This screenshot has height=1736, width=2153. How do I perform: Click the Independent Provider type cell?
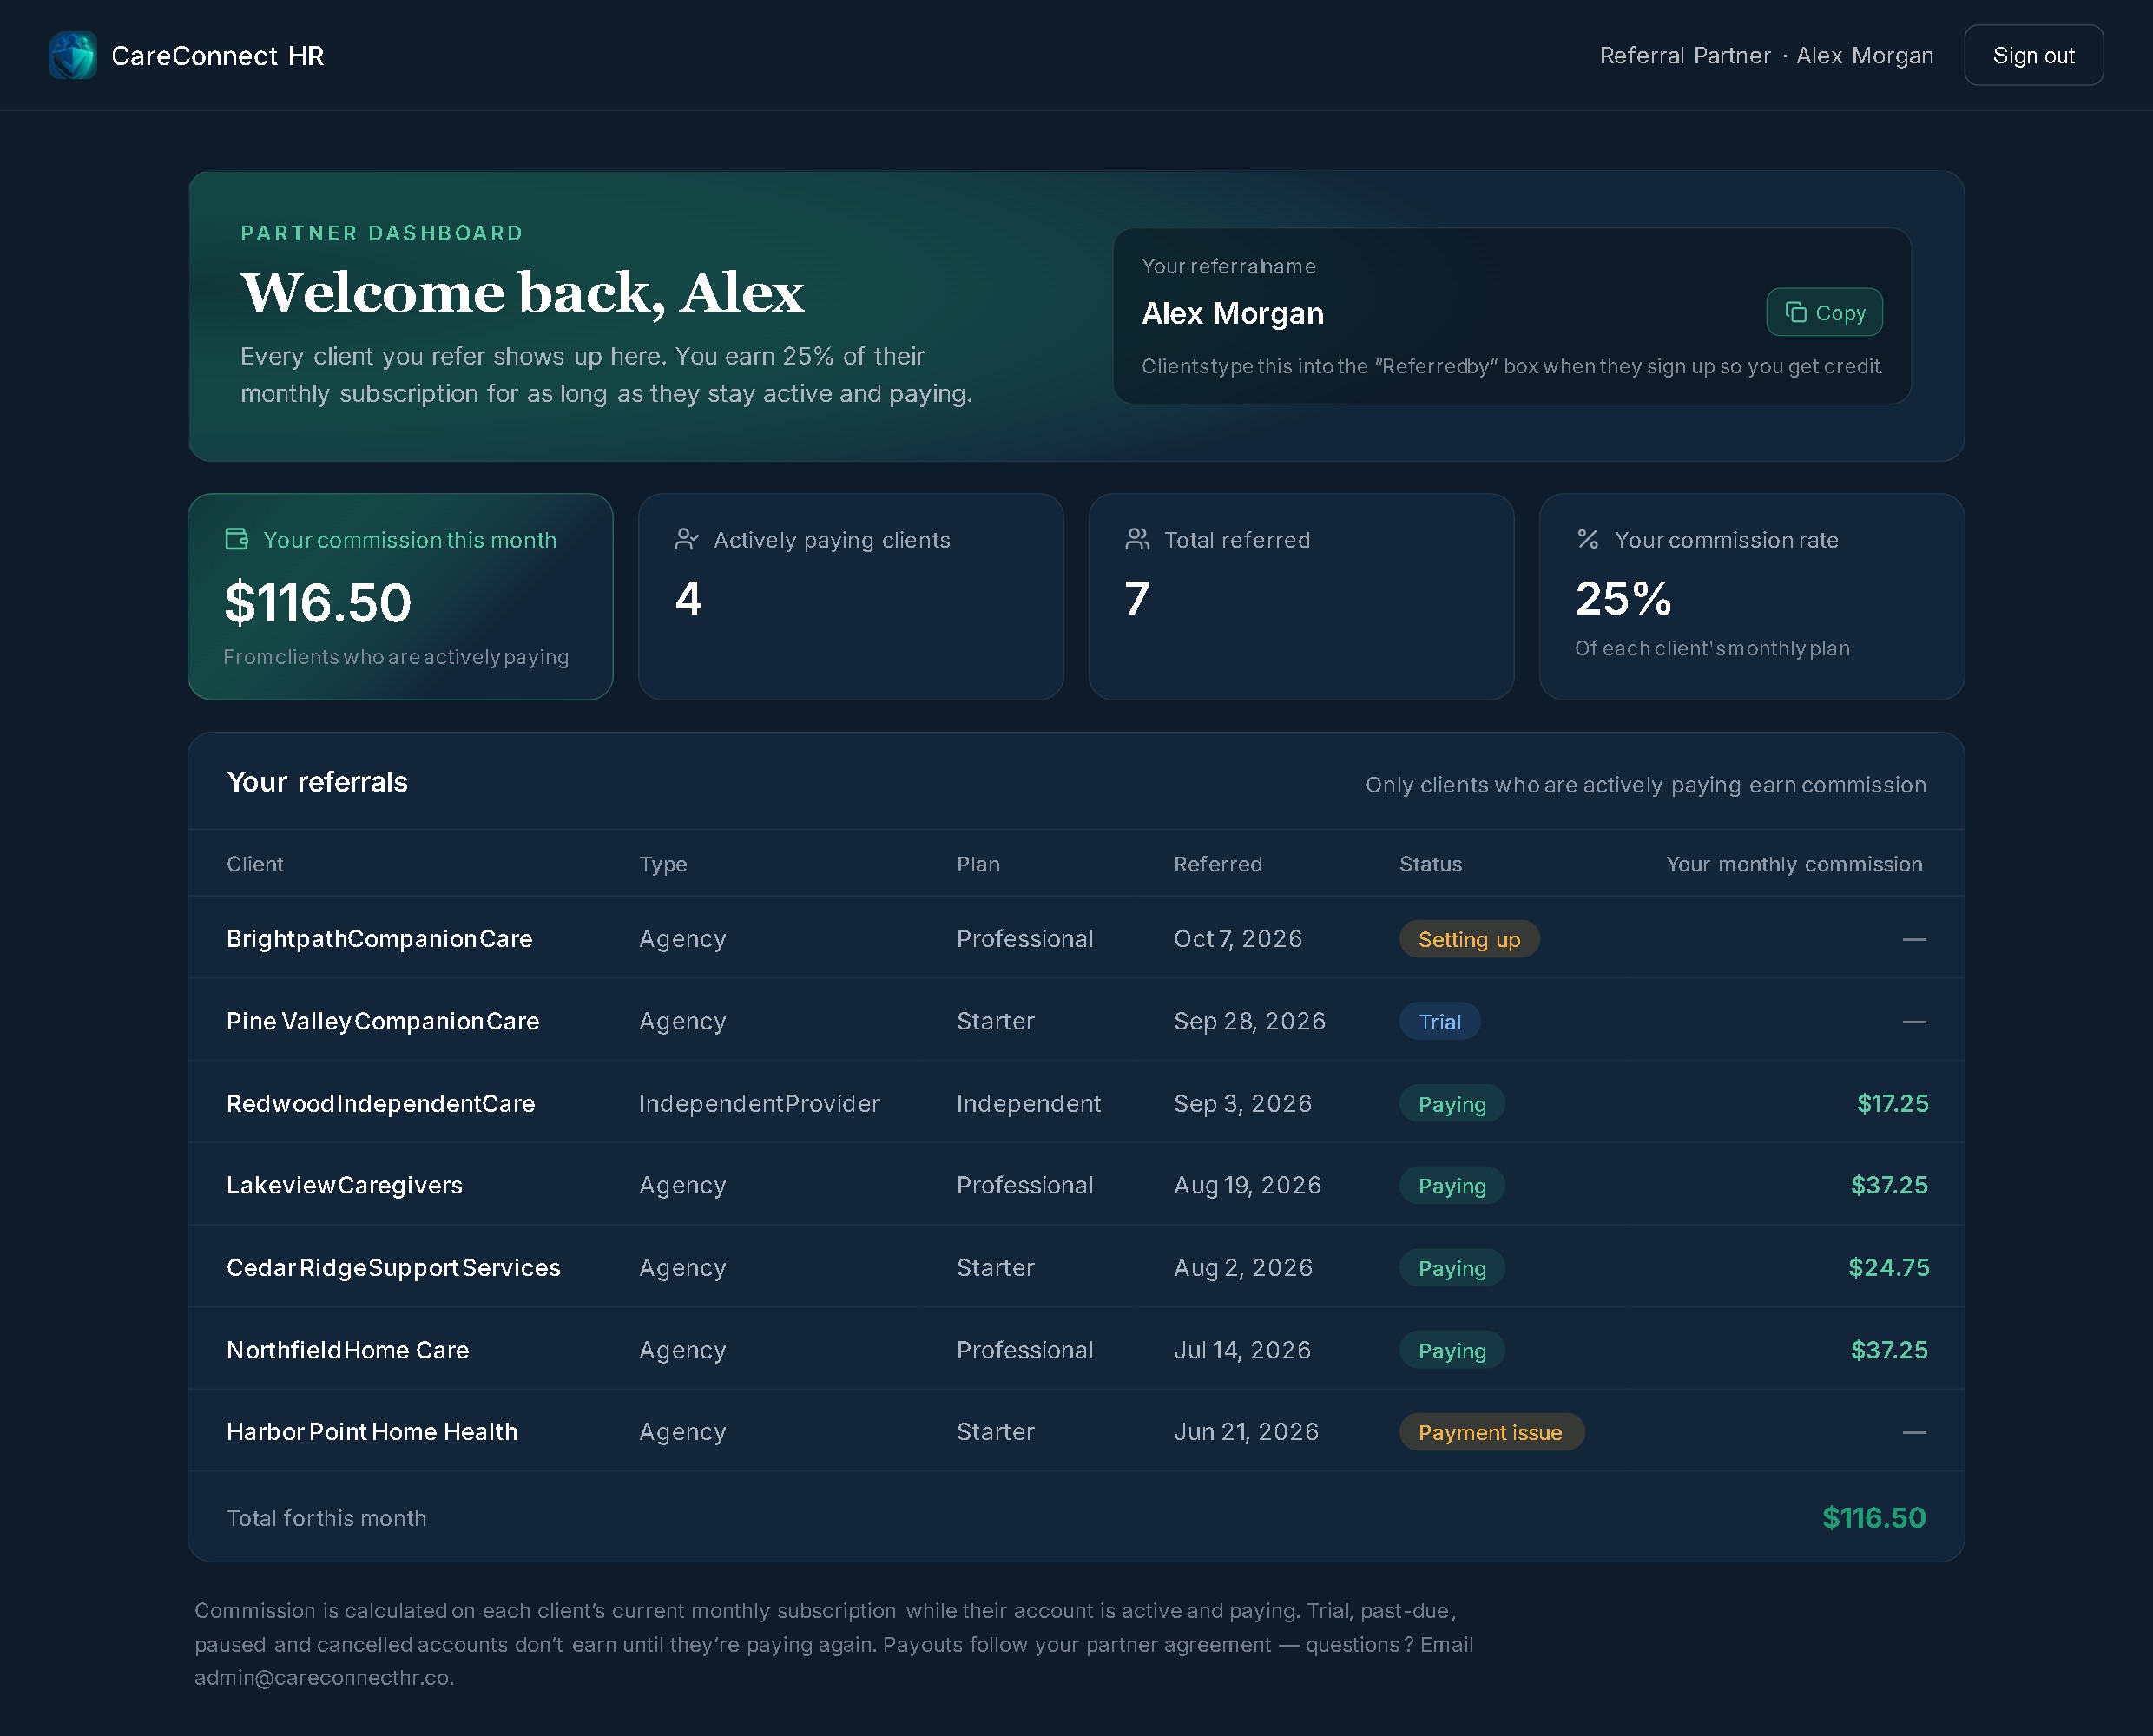[x=759, y=1103]
